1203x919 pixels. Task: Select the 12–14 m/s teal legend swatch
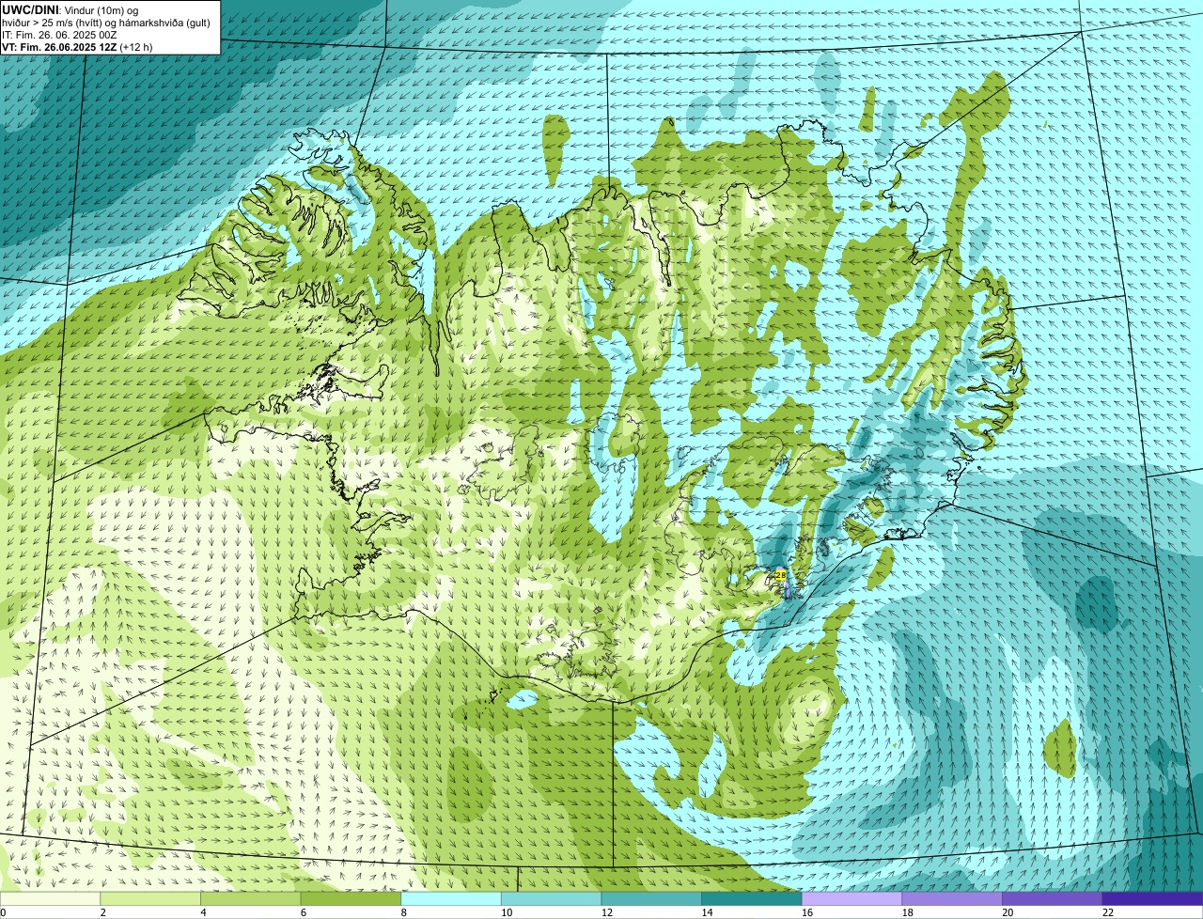pos(651,898)
